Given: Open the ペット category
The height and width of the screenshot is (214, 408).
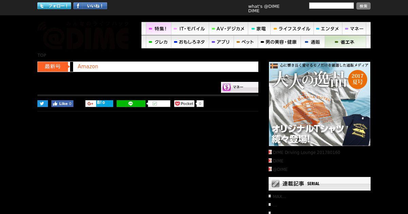Looking at the screenshot, I should [245, 42].
